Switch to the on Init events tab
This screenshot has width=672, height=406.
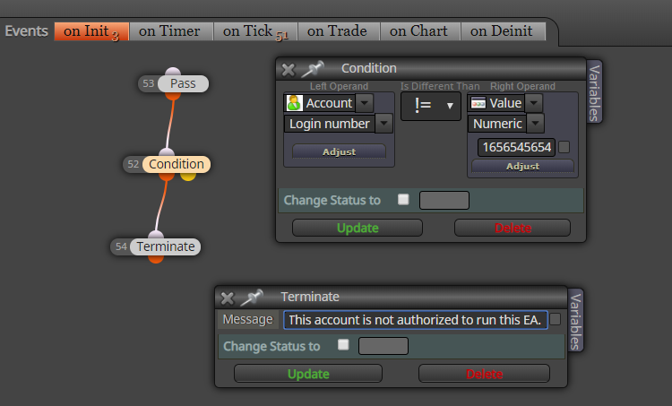pos(91,31)
